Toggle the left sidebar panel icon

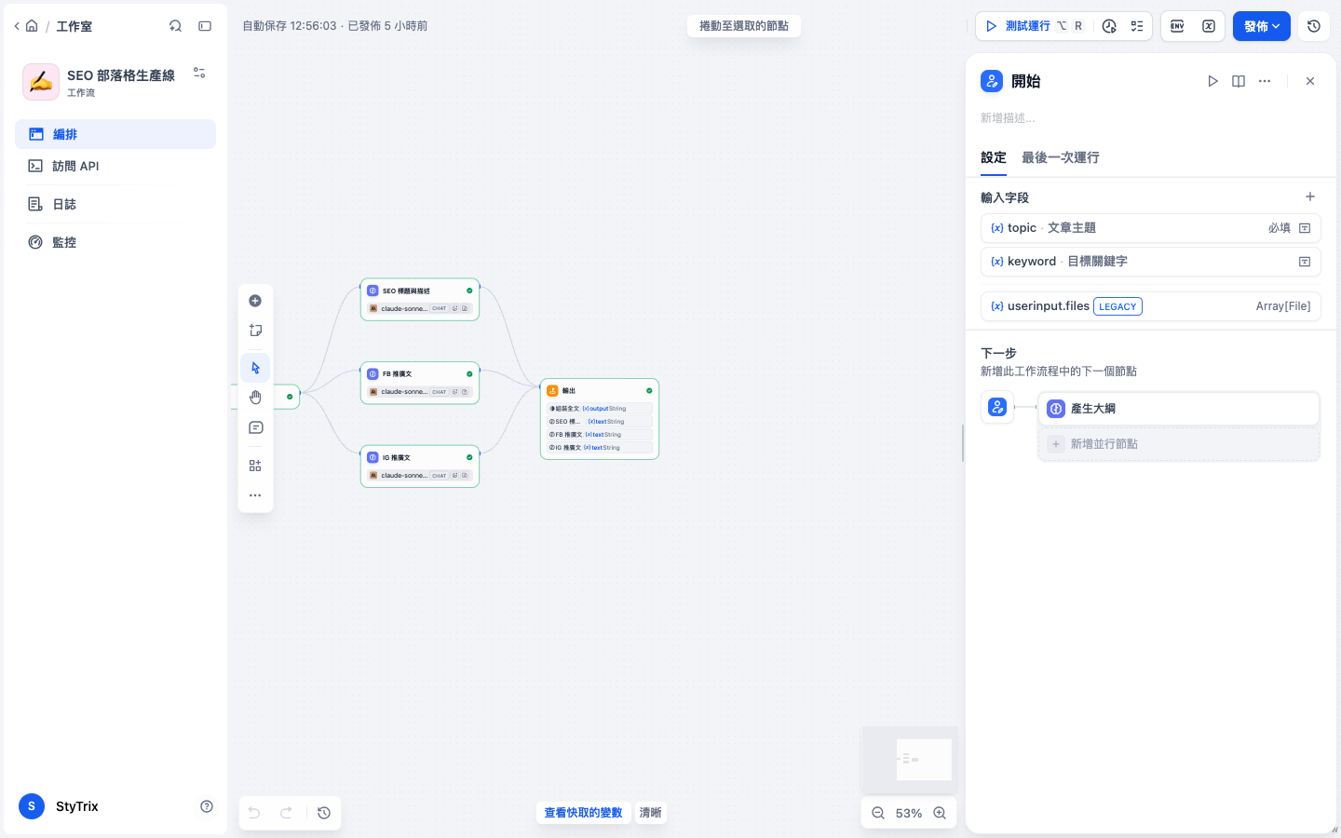(205, 26)
